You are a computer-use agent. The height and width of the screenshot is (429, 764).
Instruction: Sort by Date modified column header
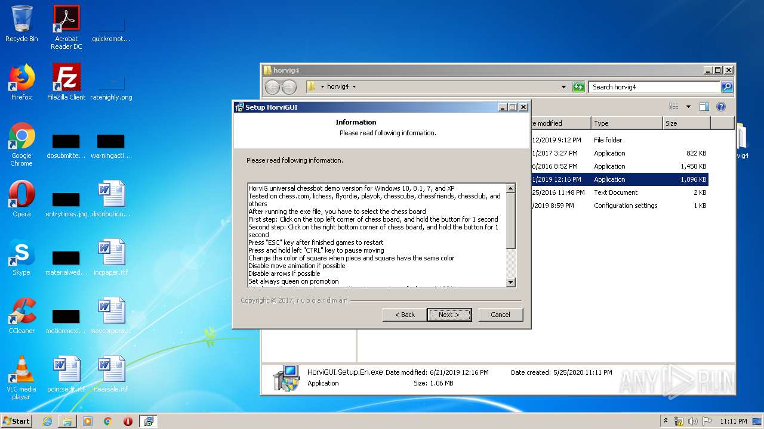tap(561, 123)
